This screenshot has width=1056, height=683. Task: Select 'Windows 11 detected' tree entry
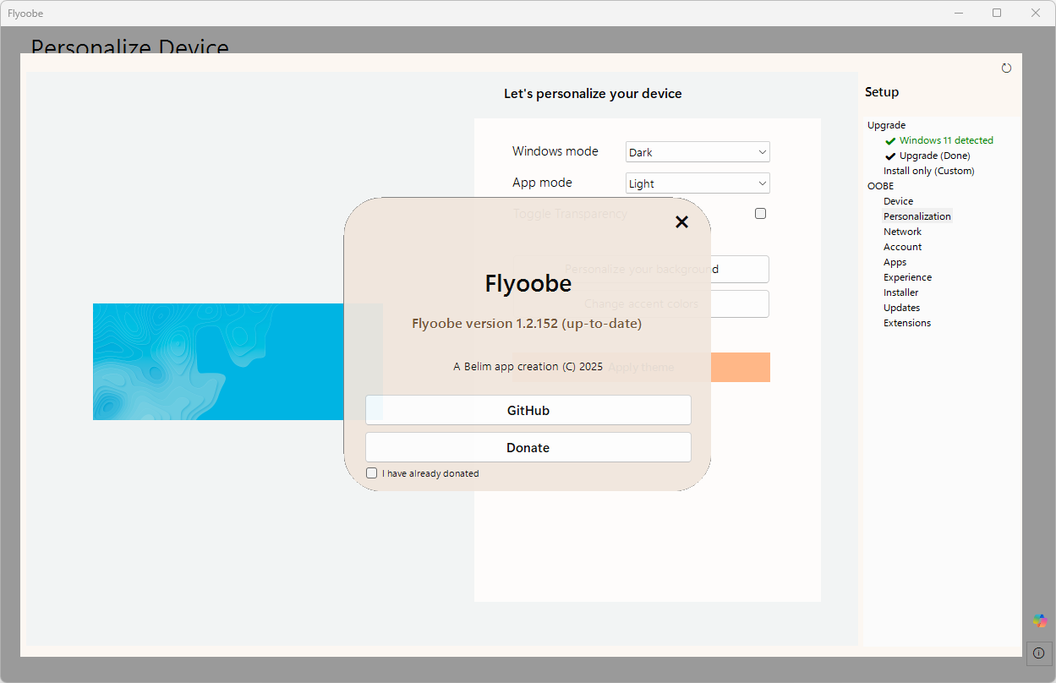pos(946,140)
